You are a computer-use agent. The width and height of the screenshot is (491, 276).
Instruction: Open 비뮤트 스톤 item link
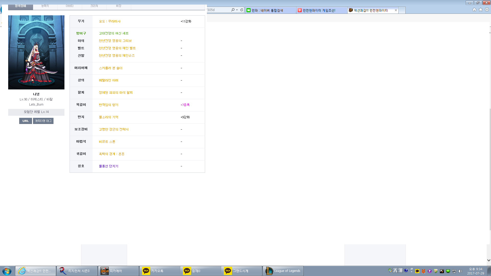(107, 142)
